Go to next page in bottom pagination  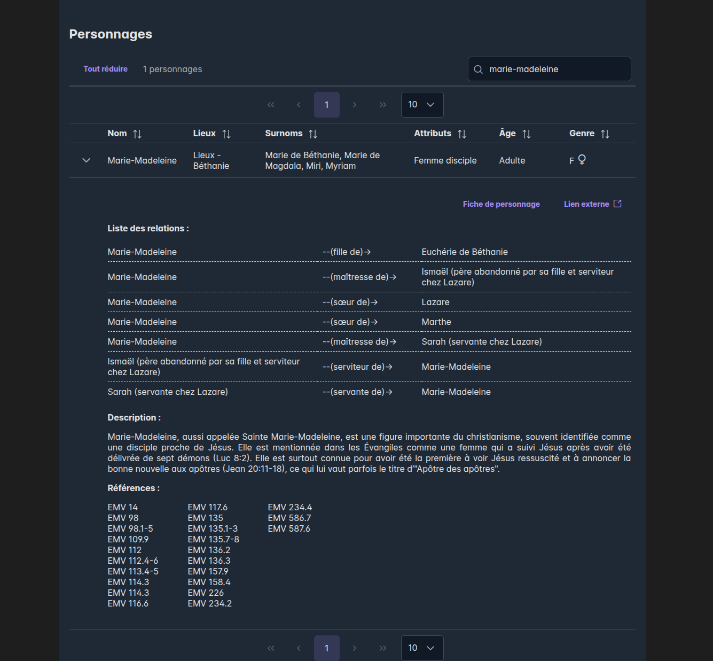point(355,648)
